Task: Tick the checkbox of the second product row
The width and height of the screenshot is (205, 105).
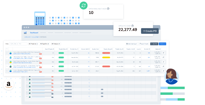Action: click(7, 57)
